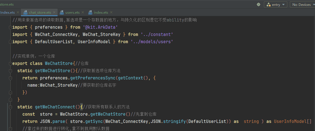Viewport: 315px width, 131px height.
Task: Close the users.ets tab
Action: [x=83, y=13]
